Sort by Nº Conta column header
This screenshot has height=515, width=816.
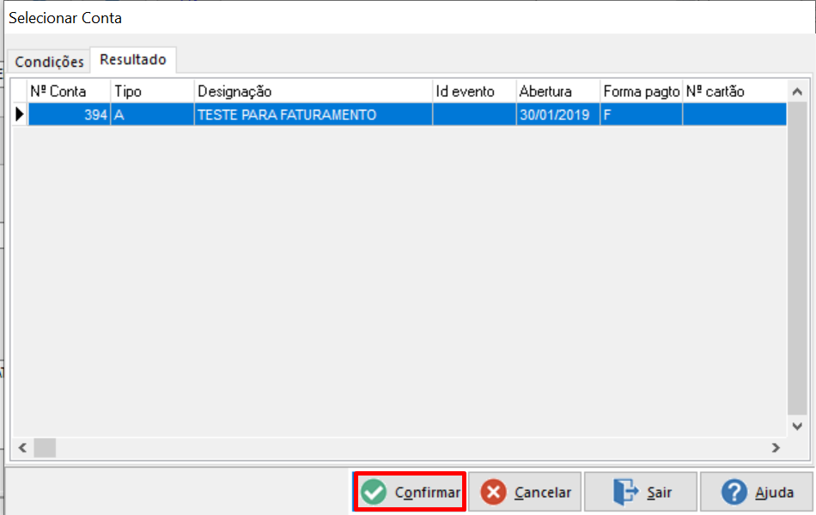tap(69, 92)
